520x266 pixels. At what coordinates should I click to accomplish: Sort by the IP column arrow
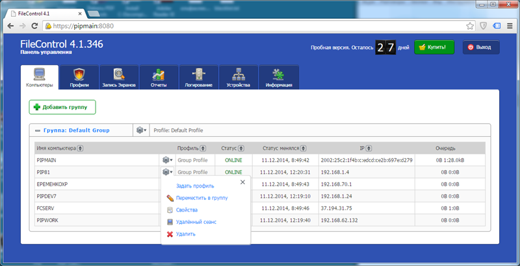370,148
